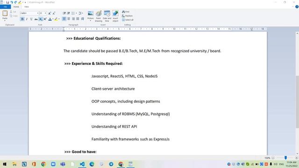Redo the last action

(x=16, y=2)
